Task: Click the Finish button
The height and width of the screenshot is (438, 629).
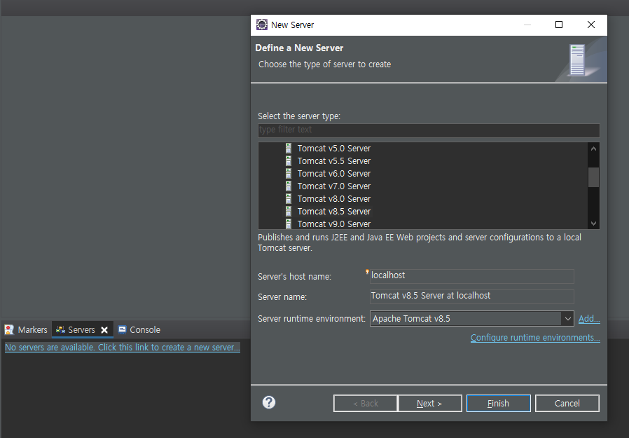Action: coord(498,403)
